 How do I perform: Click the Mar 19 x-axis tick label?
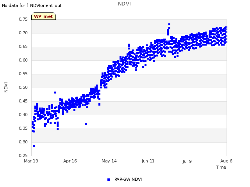[31, 161]
